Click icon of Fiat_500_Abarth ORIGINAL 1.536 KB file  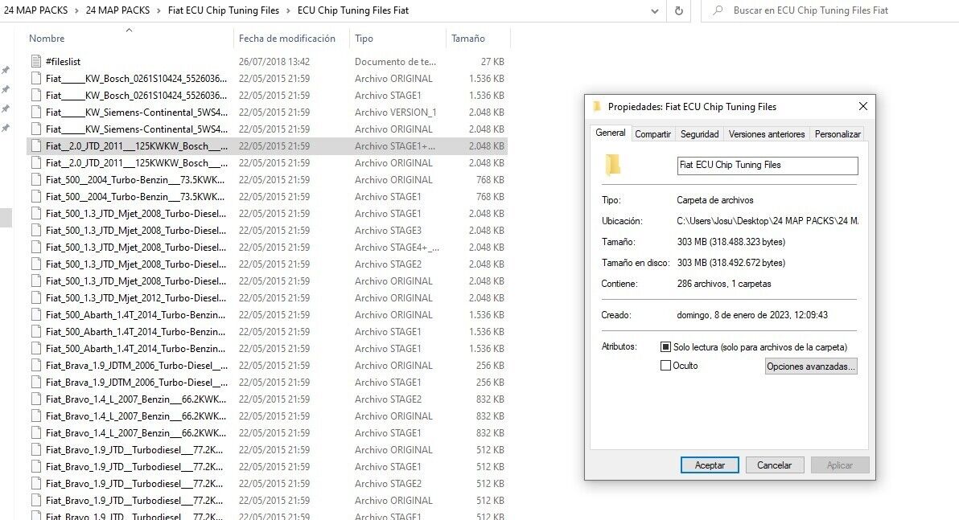tap(36, 315)
